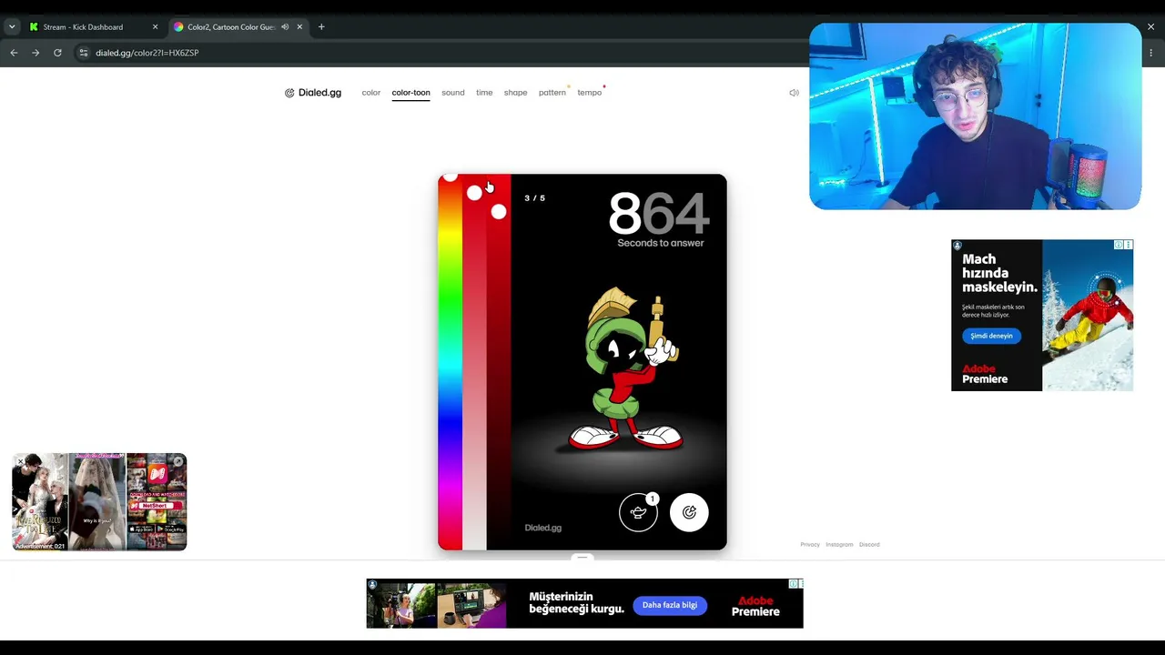Toggle the site sound speaker icon
Screen dimensions: 1165x655
pyautogui.click(x=794, y=93)
